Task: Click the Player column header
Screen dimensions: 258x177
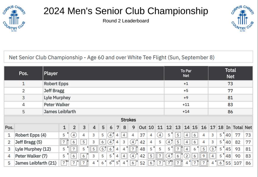Action: (x=51, y=73)
